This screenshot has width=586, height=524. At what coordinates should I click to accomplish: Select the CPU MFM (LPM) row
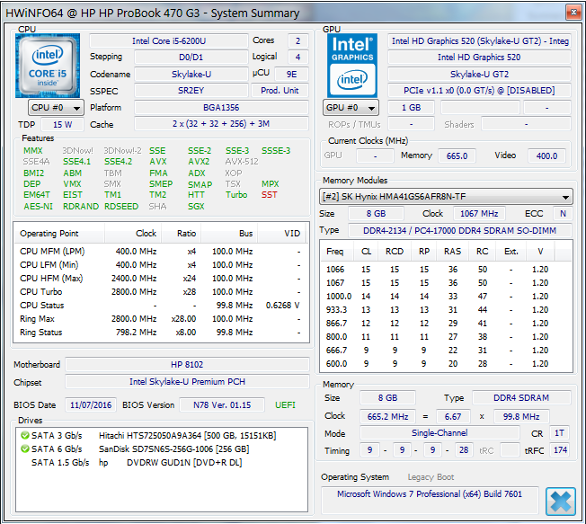[x=160, y=252]
